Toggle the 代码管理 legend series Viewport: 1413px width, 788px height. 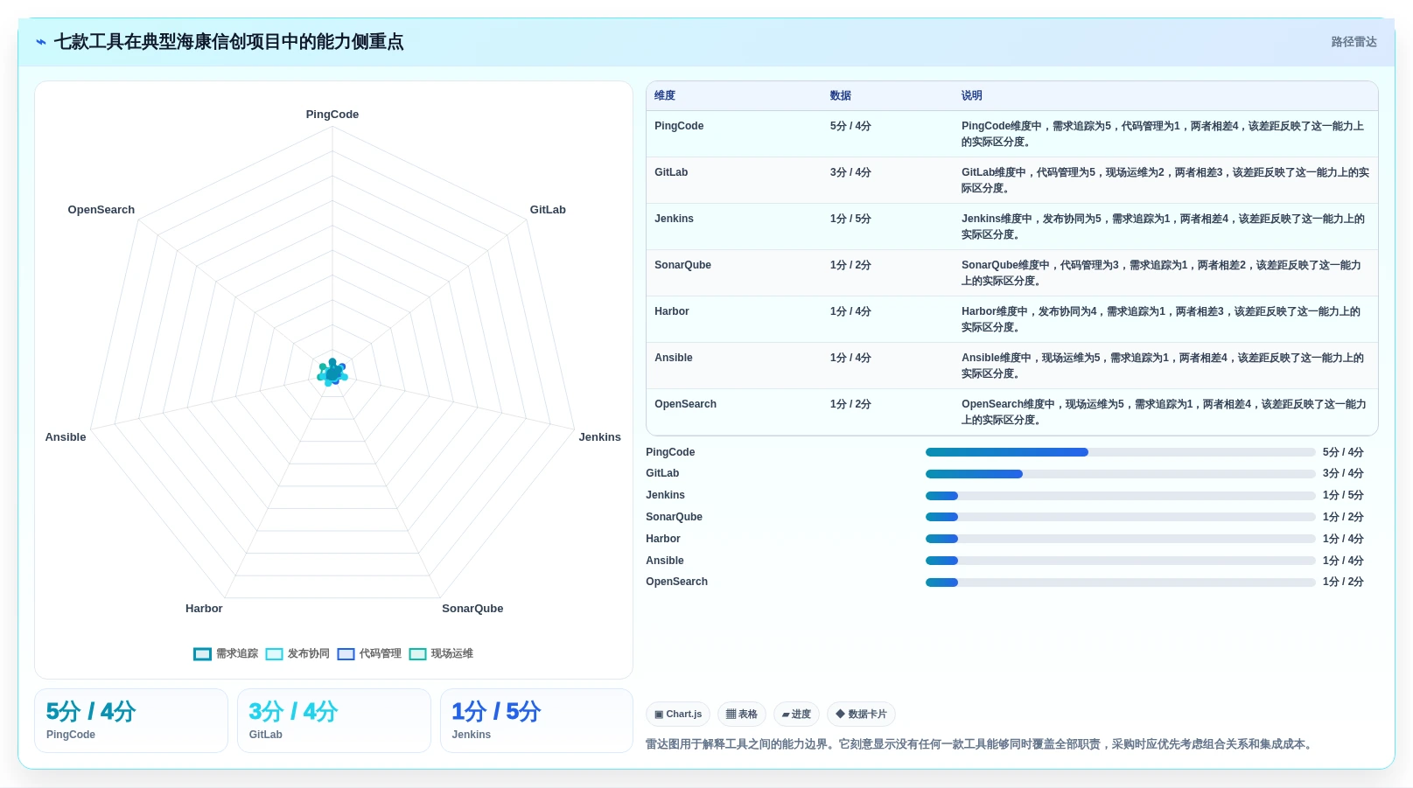[x=369, y=653]
